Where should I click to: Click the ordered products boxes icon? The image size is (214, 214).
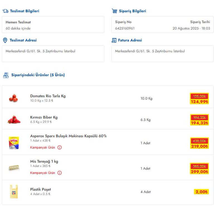pyautogui.click(x=6, y=75)
